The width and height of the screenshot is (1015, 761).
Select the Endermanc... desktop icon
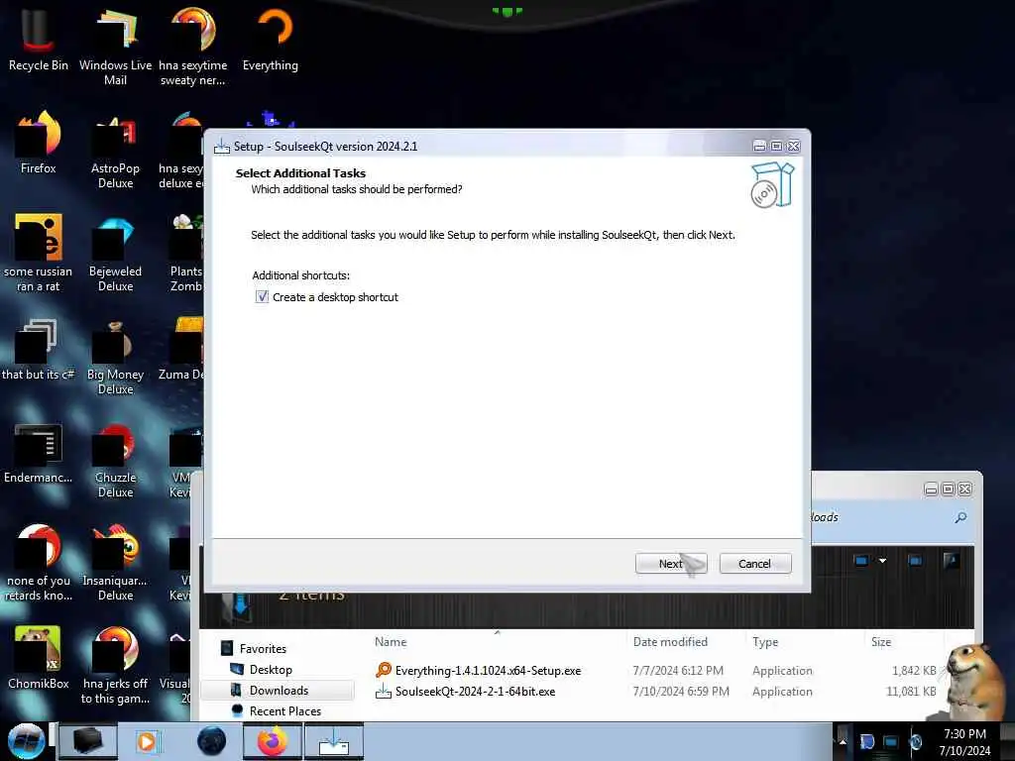[39, 453]
